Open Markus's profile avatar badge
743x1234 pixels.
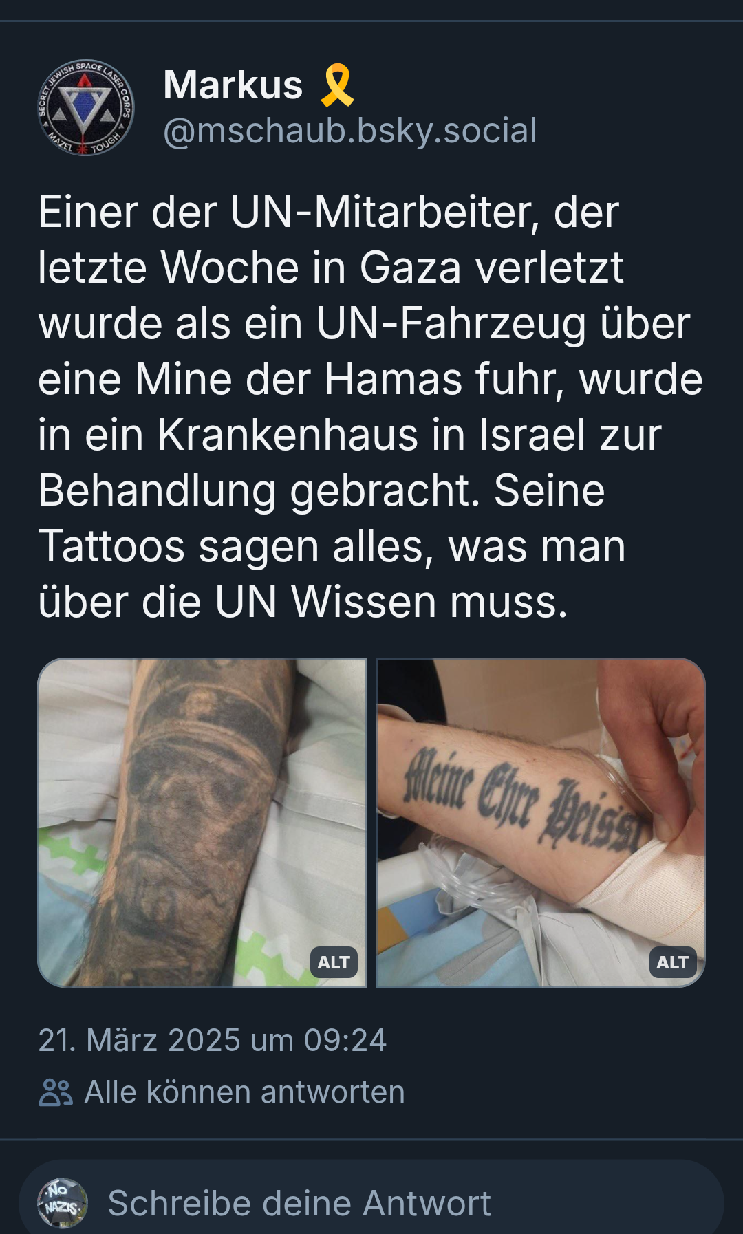(85, 107)
